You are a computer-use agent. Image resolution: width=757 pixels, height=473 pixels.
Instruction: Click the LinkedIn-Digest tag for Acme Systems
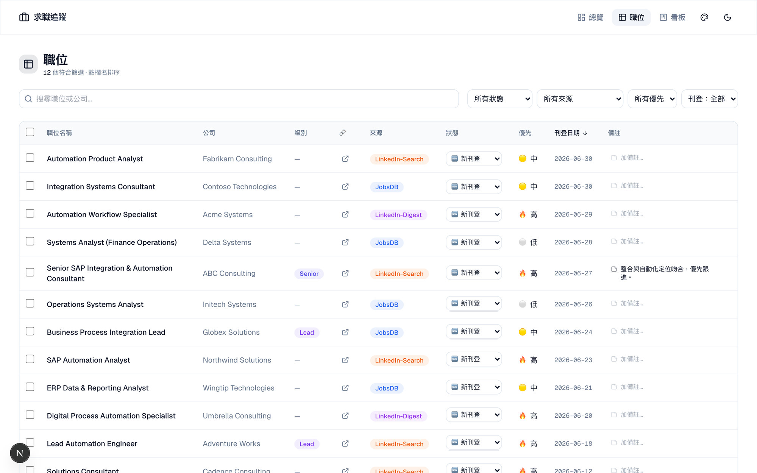click(x=398, y=215)
